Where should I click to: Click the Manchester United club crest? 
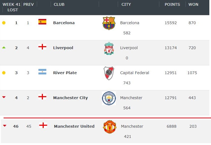pos(109,127)
